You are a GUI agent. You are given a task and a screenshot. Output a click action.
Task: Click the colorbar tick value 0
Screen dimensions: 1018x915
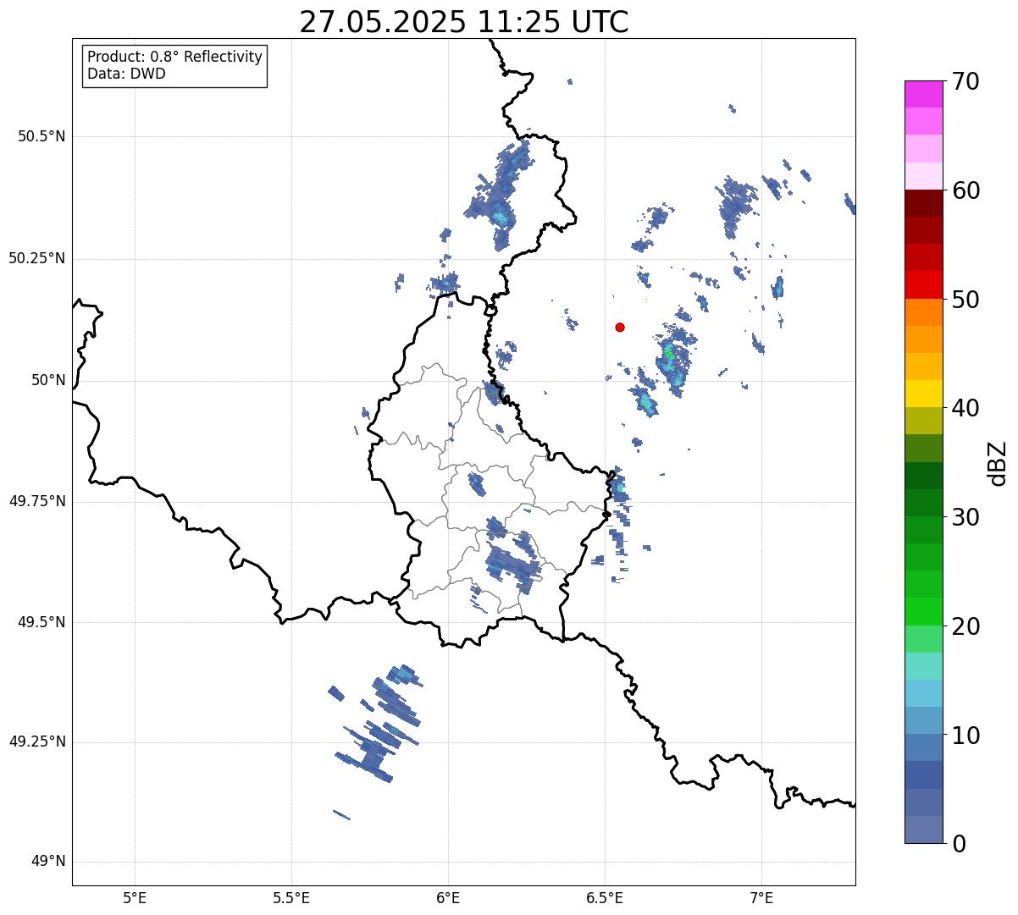click(959, 844)
